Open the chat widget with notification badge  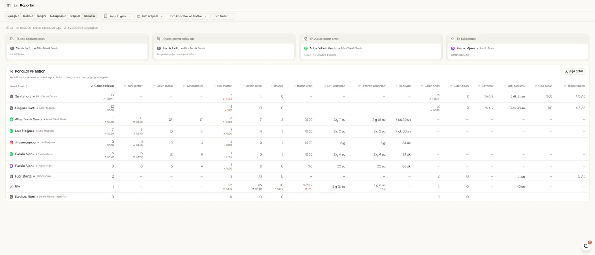pyautogui.click(x=586, y=246)
